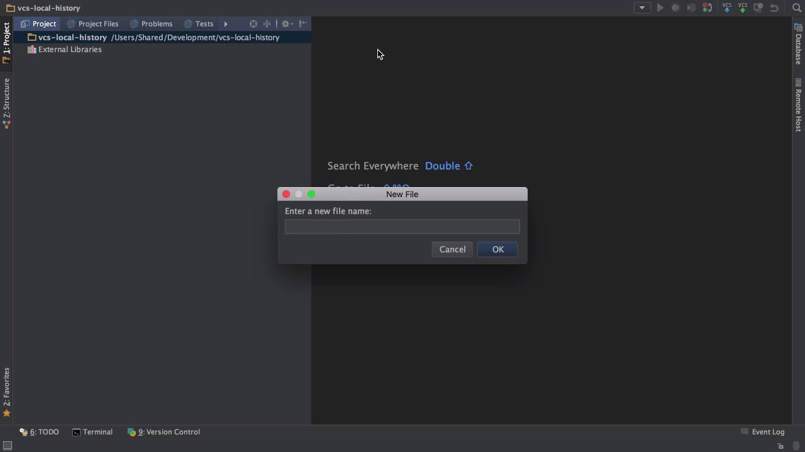Click the Rollback arrow icon in toolbar
This screenshot has width=805, height=452.
pos(775,8)
